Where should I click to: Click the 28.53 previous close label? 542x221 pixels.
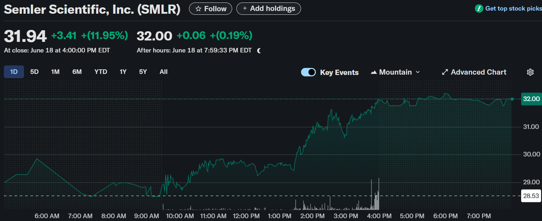click(x=531, y=196)
